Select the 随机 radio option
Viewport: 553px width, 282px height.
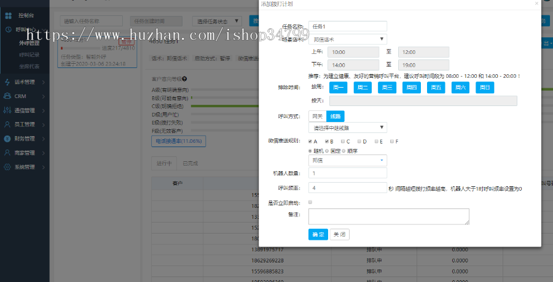[310, 151]
